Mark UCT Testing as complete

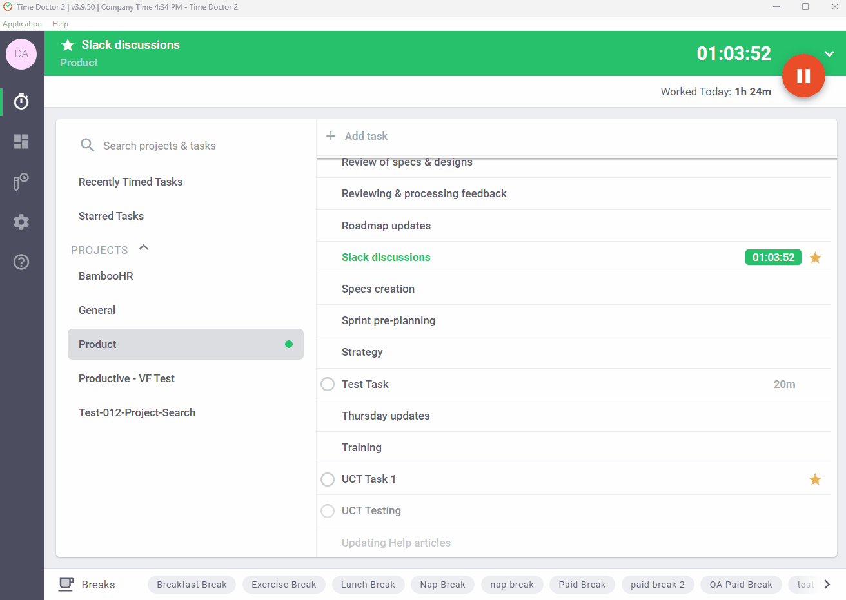coord(328,510)
